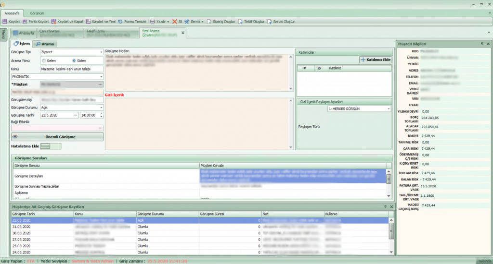The height and width of the screenshot is (264, 493).
Task: Click Görüşme Notları text area
Action: (x=197, y=73)
